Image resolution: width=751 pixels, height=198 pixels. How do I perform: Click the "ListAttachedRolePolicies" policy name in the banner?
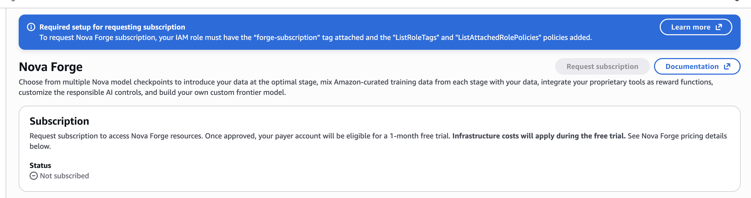click(x=498, y=38)
